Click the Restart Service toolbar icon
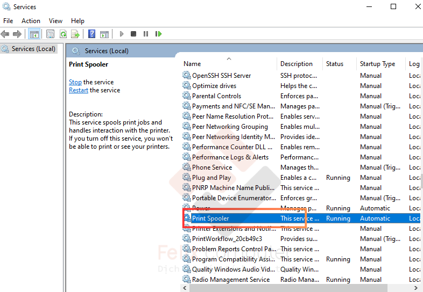This screenshot has width=423, height=292. [158, 34]
